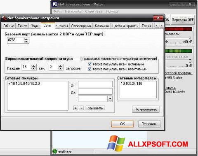Confirm settings with OK button

click(x=123, y=124)
